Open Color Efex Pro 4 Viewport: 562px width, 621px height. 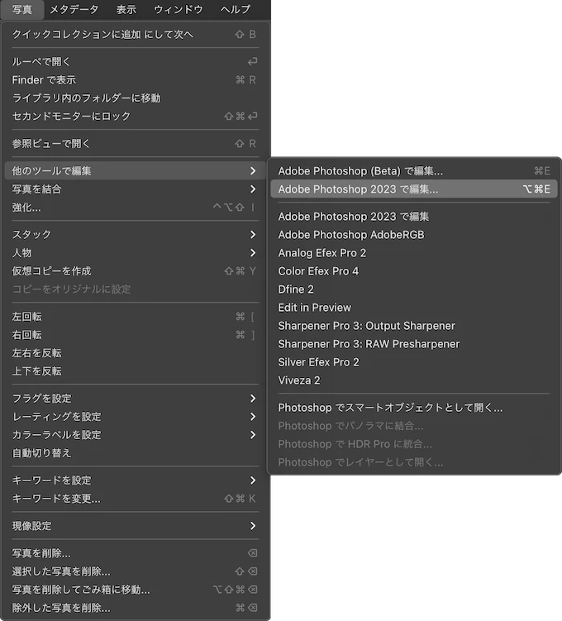(414, 271)
